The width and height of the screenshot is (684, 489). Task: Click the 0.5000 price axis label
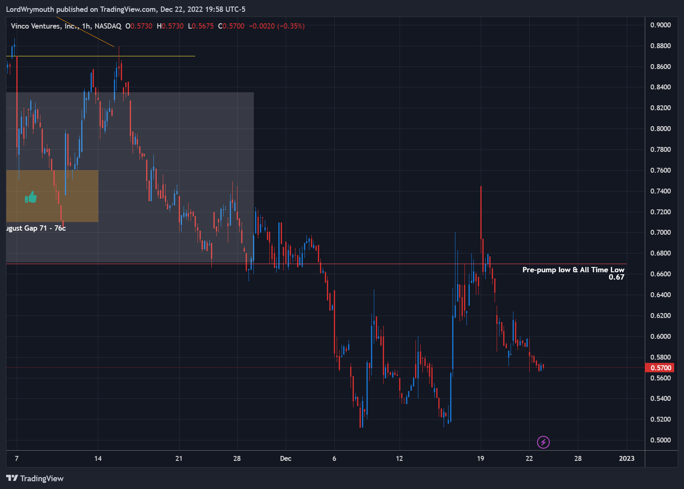[660, 440]
